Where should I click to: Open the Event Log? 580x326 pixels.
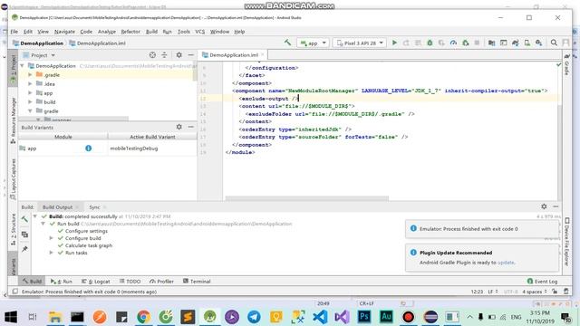pyautogui.click(x=542, y=282)
